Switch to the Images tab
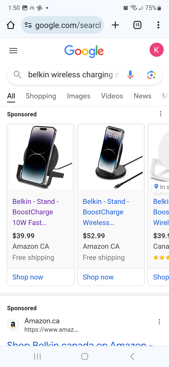Screen dimensions: 169x367 coord(79,96)
